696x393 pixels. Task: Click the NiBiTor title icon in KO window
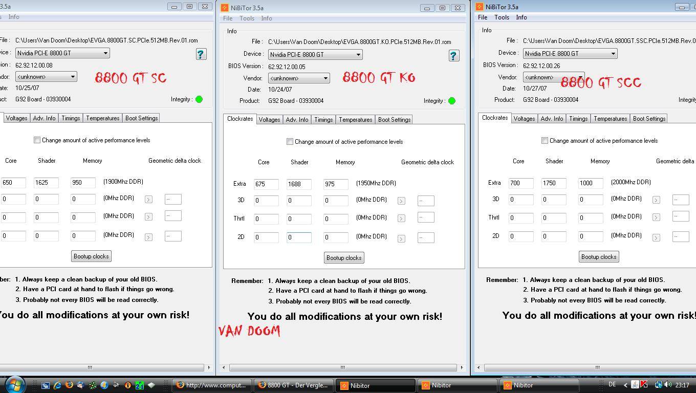click(x=224, y=8)
